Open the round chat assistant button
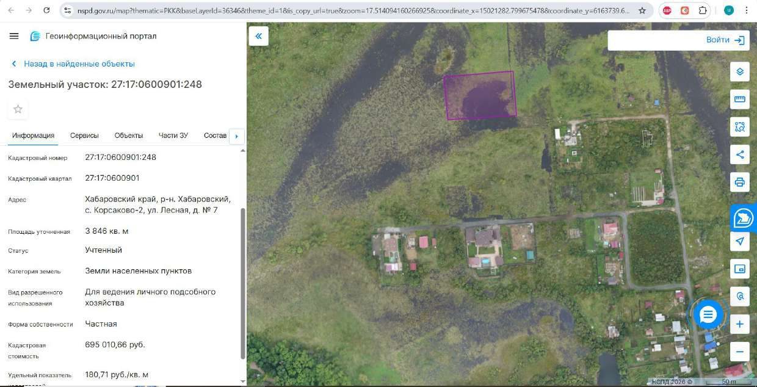This screenshot has height=387, width=757. point(708,315)
